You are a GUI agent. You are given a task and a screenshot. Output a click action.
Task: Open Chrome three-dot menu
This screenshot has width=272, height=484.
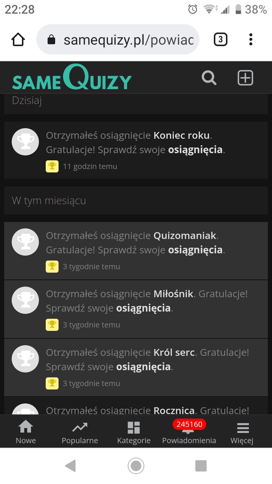pos(251,39)
